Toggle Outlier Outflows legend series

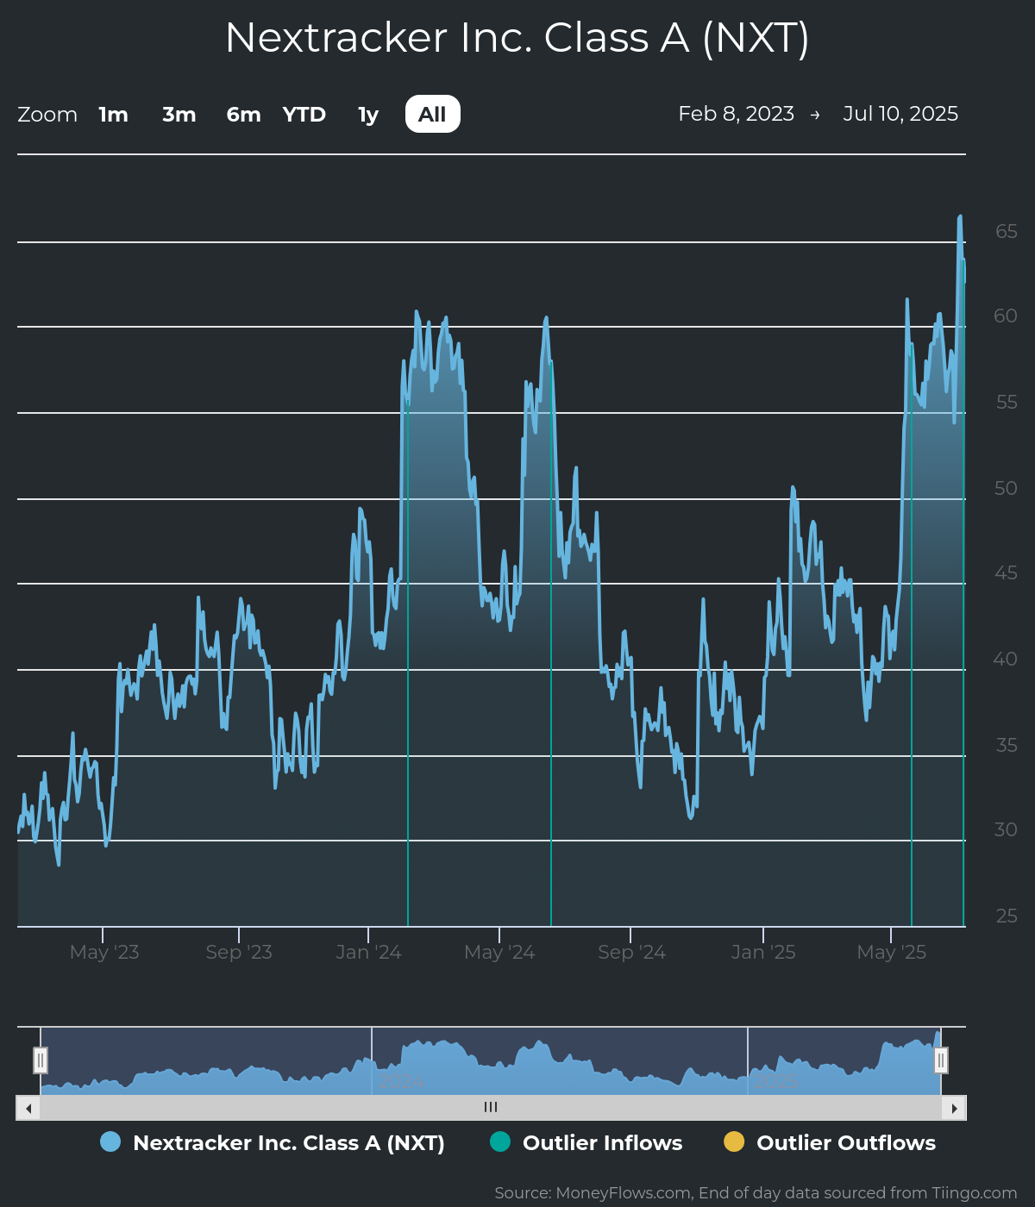(830, 1142)
